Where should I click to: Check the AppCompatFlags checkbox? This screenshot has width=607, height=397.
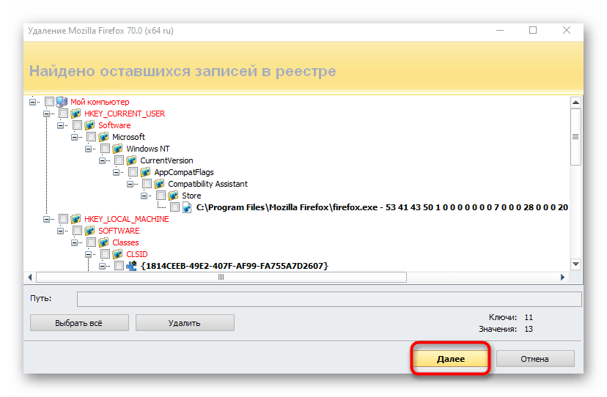[133, 172]
